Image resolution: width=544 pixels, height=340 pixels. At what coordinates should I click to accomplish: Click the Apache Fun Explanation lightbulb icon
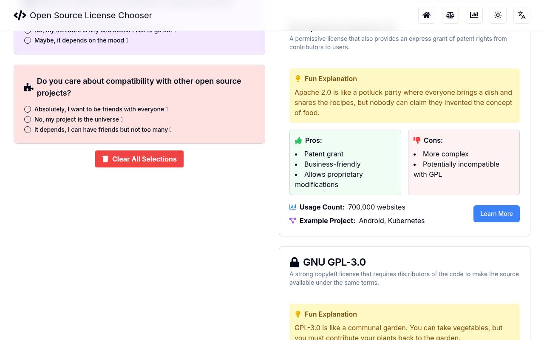(x=298, y=79)
